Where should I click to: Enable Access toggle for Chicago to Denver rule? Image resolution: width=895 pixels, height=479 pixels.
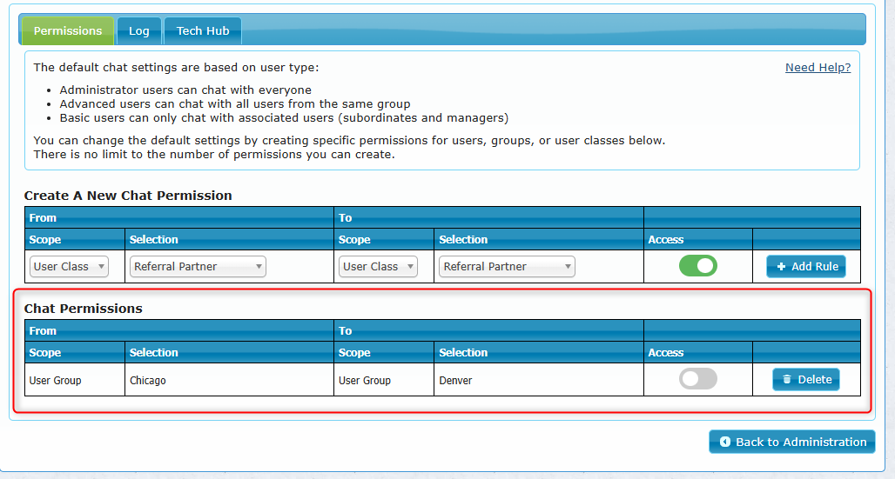click(697, 379)
